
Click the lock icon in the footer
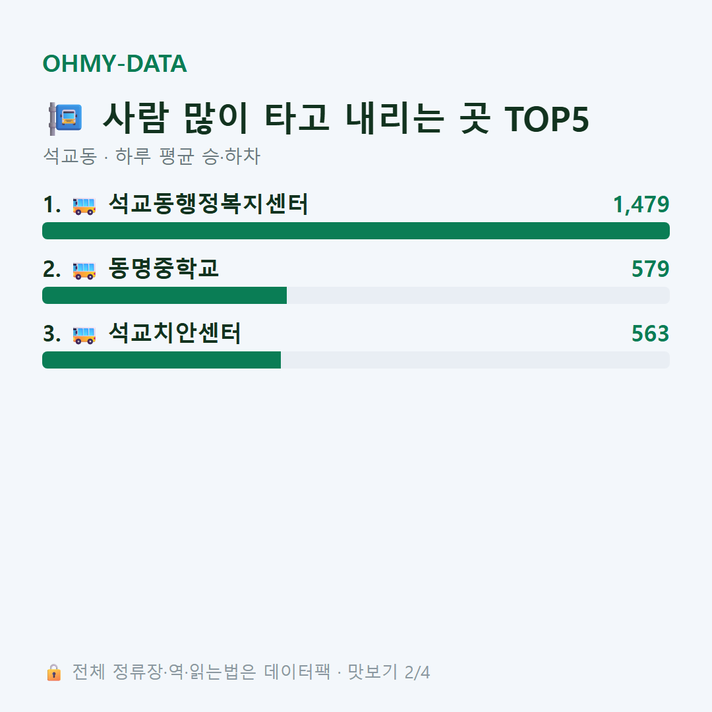[53, 672]
